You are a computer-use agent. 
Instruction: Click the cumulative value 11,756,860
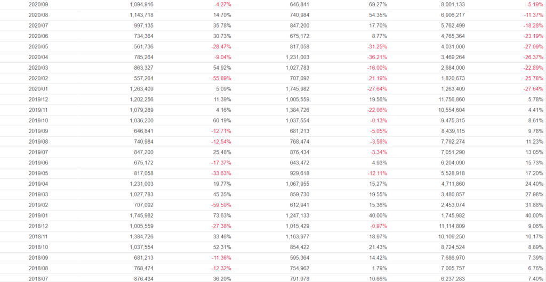pos(451,99)
